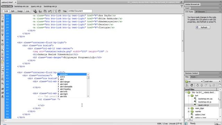Screen dimensions: 222x125
Task: Click the Files panel refresh icon
Action: (x=192, y=85)
